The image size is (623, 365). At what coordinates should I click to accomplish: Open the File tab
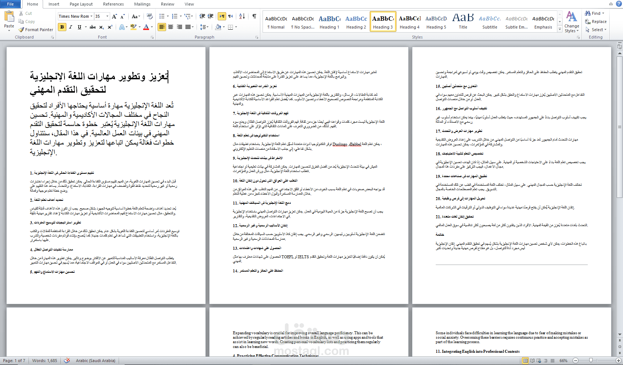(x=10, y=4)
